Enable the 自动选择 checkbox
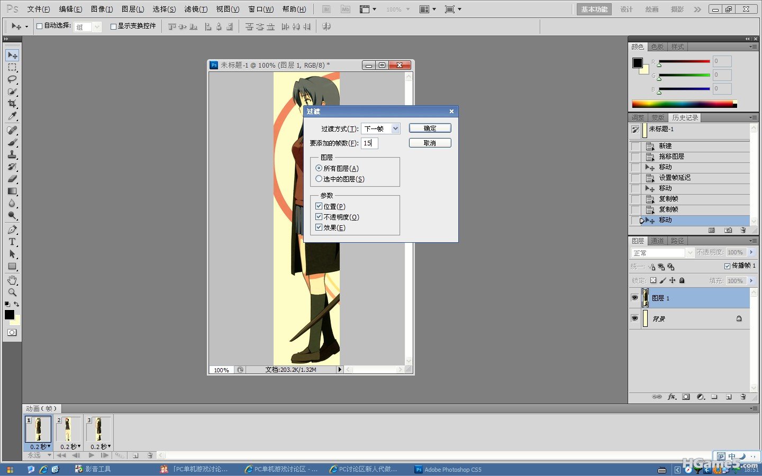 [39, 26]
